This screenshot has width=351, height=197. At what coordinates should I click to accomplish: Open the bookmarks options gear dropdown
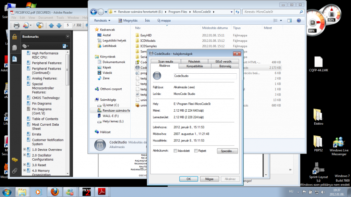point(25,46)
